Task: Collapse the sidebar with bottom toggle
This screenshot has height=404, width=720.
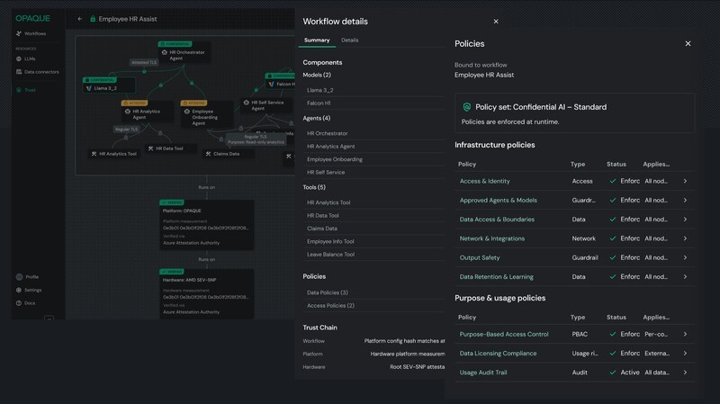Action: pyautogui.click(x=49, y=319)
